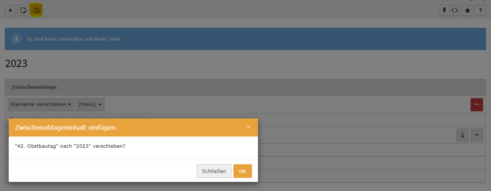This screenshot has width=491, height=191.
Task: Click the circular arrows reload icon
Action: (x=455, y=11)
